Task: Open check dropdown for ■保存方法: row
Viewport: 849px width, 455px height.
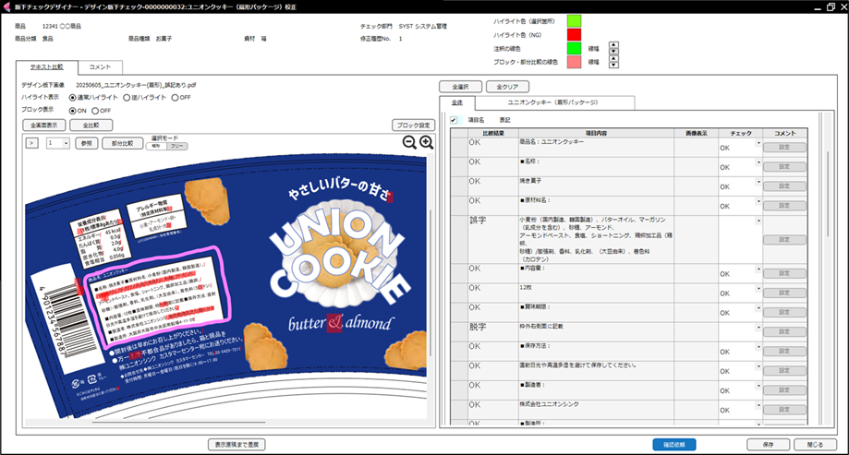Action: [x=758, y=347]
